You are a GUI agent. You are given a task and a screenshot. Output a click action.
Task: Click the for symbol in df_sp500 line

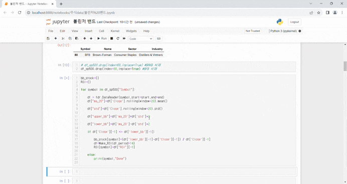coord(108,89)
